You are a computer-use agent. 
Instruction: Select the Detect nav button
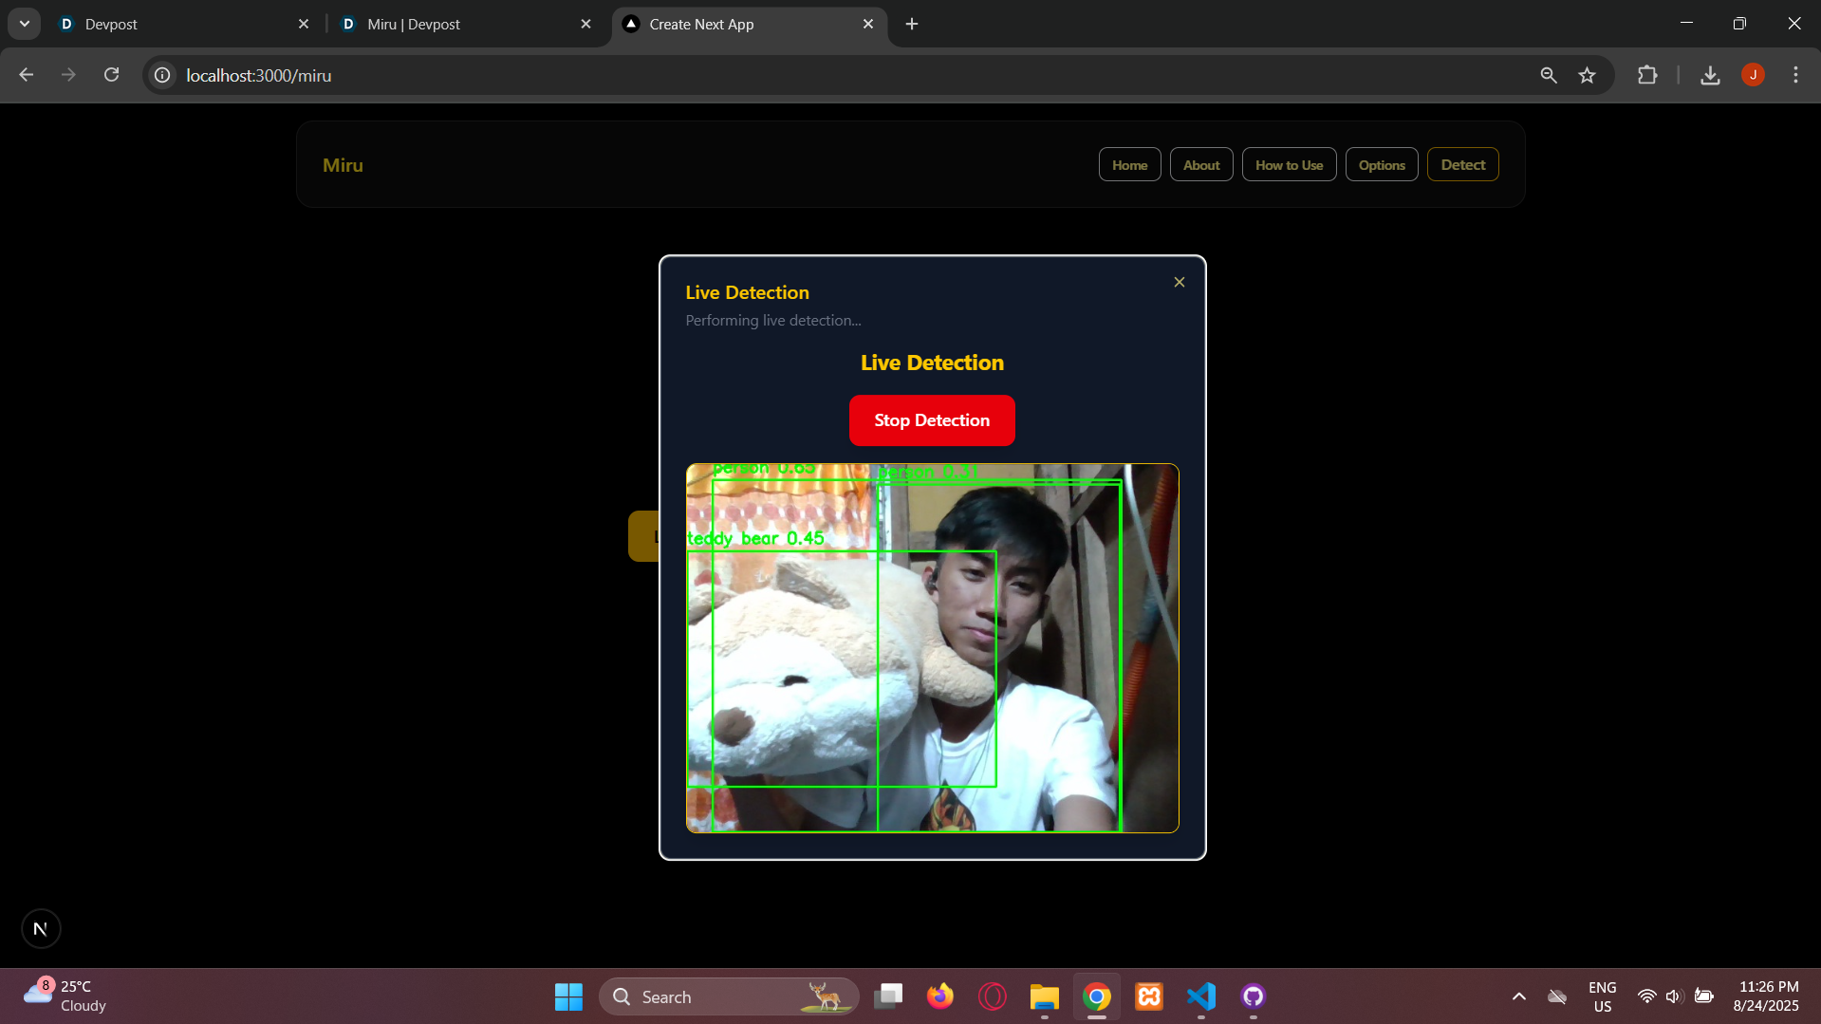pos(1462,165)
